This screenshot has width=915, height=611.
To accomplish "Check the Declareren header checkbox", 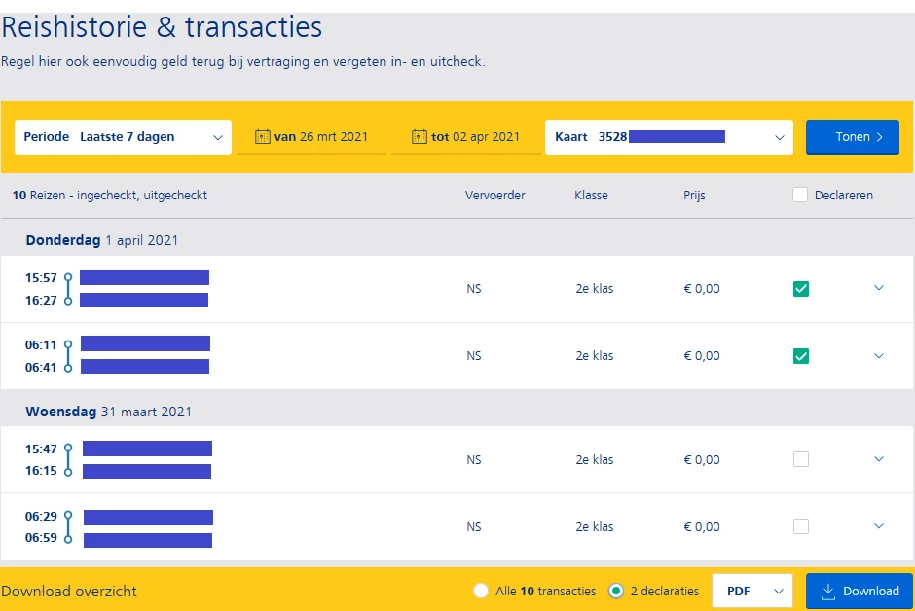I will click(x=800, y=195).
